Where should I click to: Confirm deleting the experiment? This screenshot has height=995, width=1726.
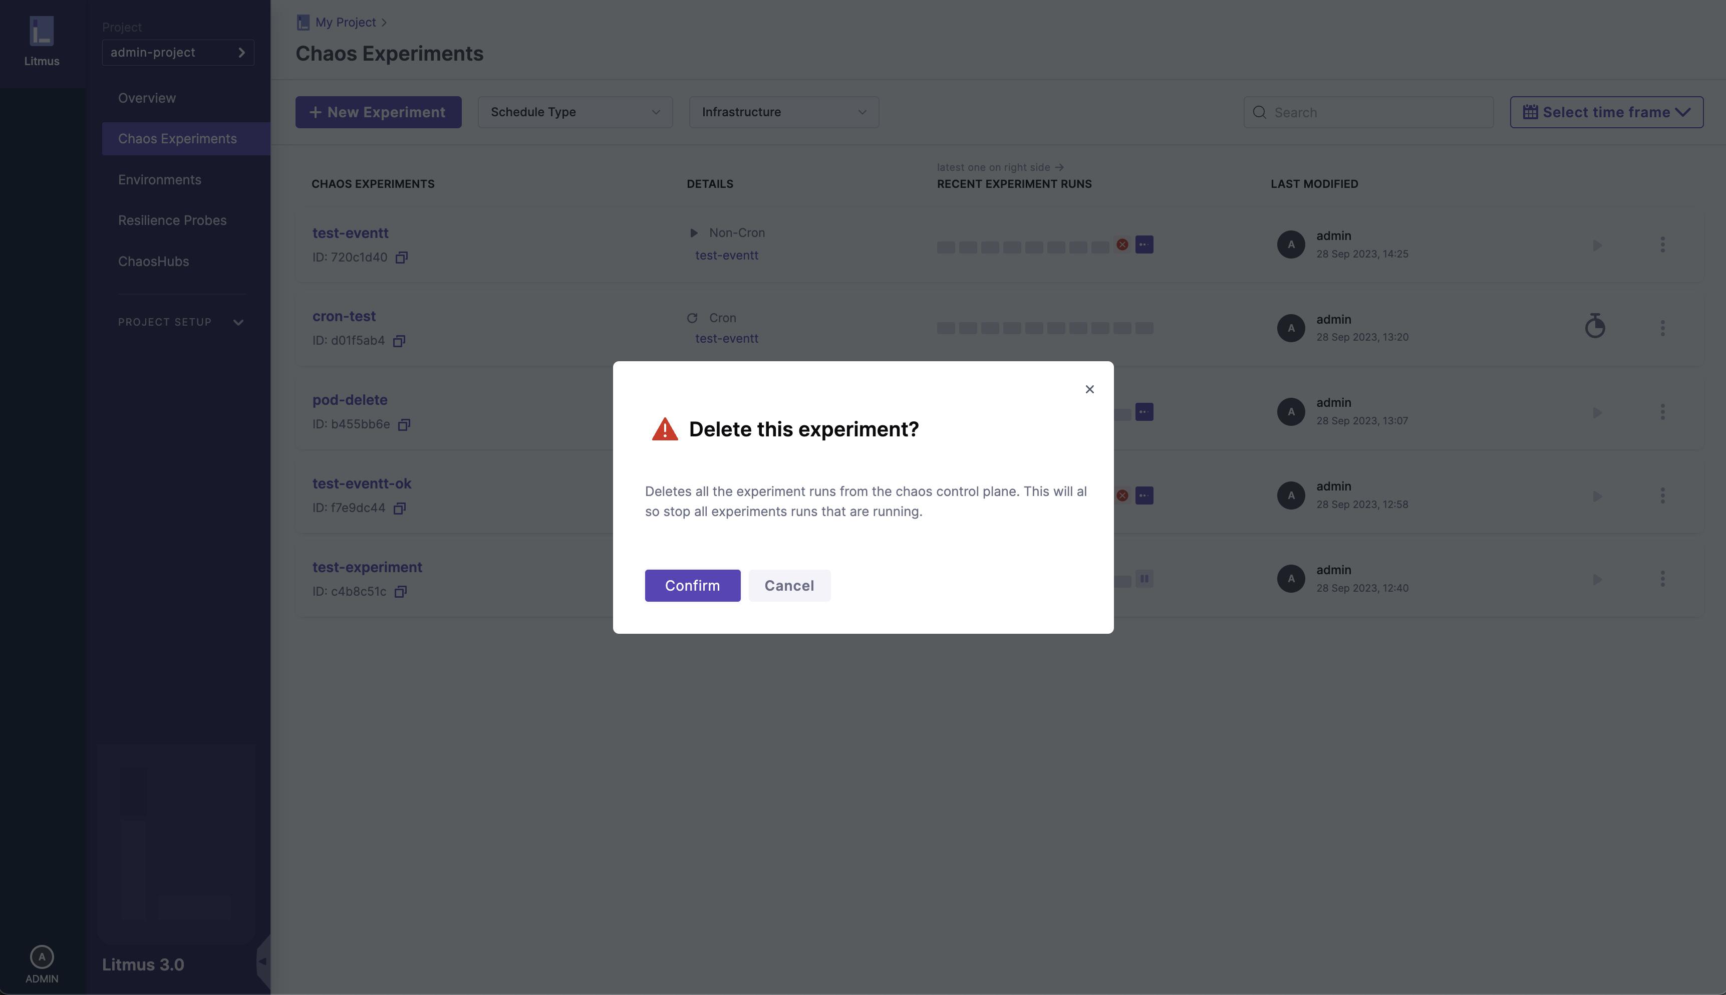692,586
